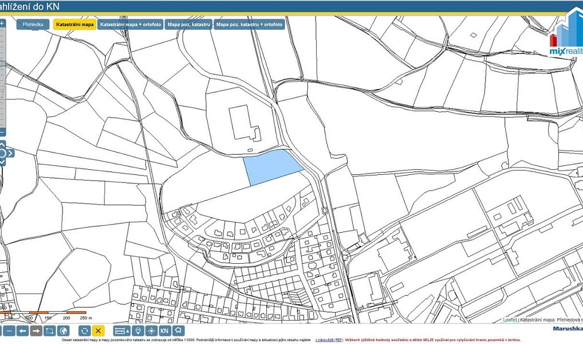Screen dimensions: 583x344
Task: Go to previous map view (left arrow)
Action: [x=23, y=331]
